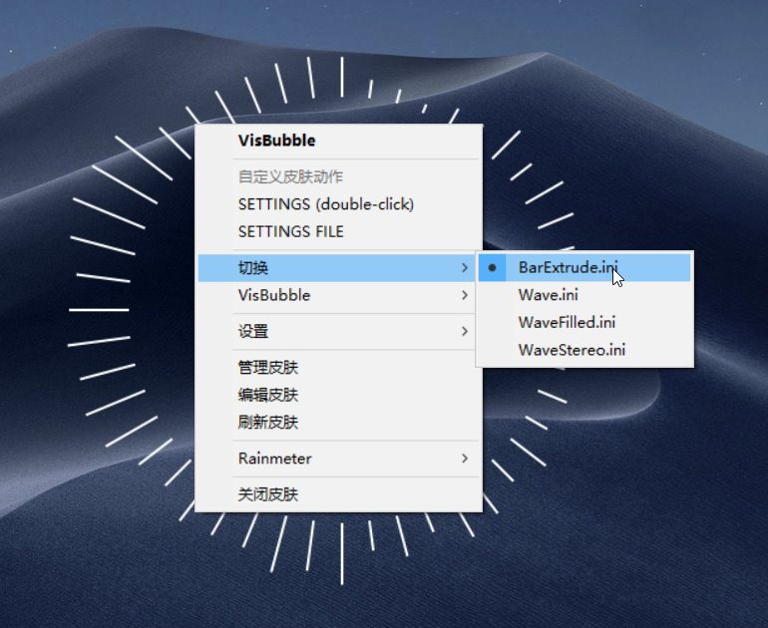Click the bullet beside BarExtrude.ini

coord(493,268)
